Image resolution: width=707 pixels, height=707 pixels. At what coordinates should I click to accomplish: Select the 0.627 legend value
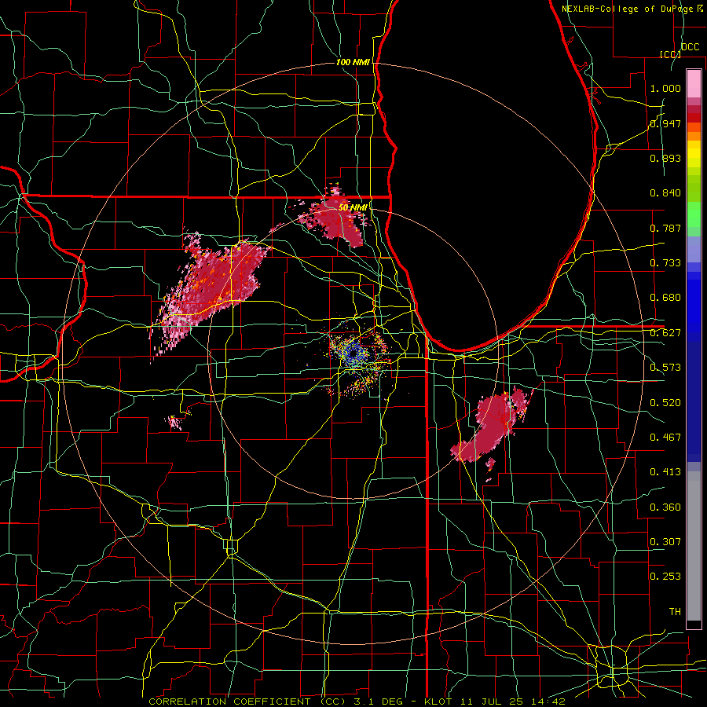tap(665, 333)
